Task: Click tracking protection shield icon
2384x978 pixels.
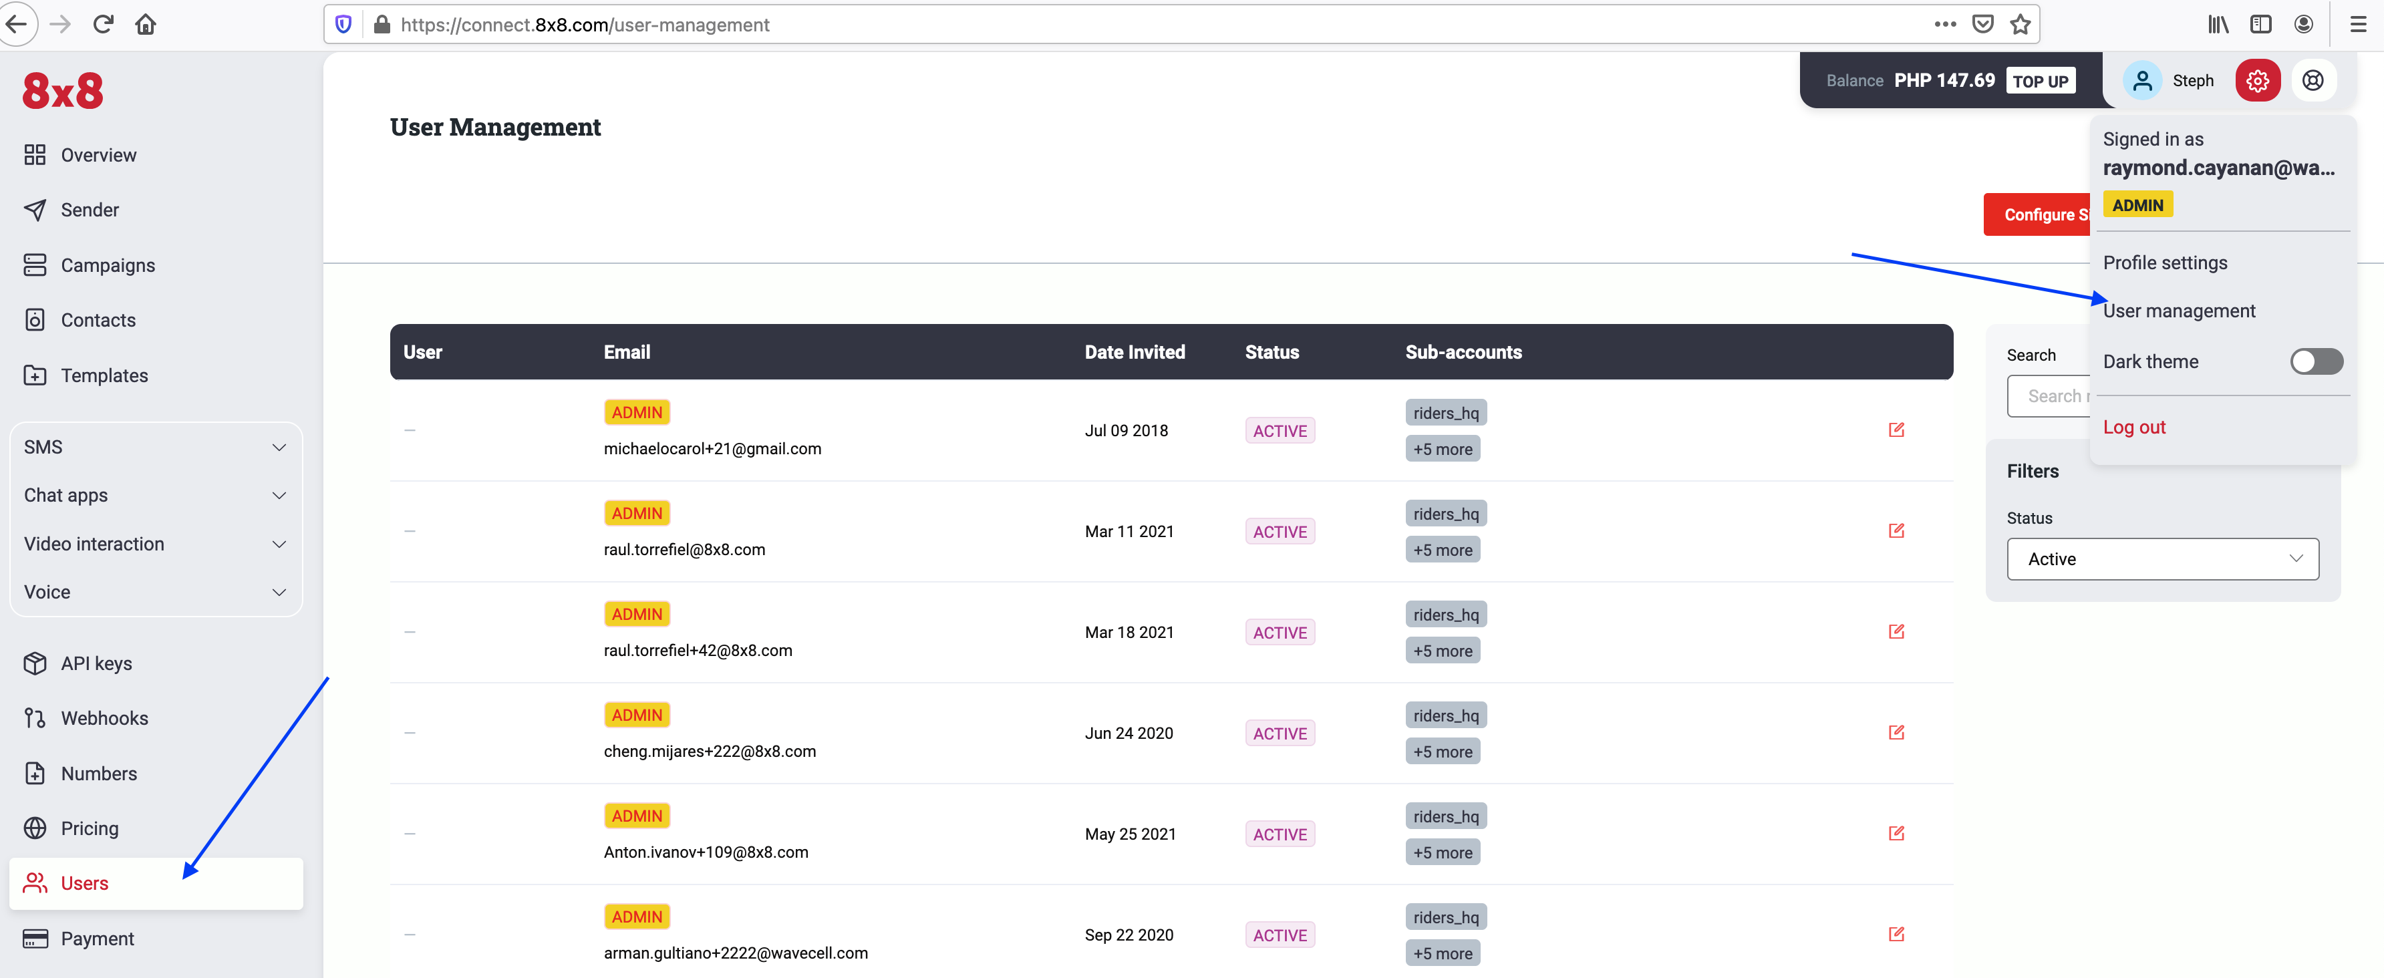Action: click(343, 25)
